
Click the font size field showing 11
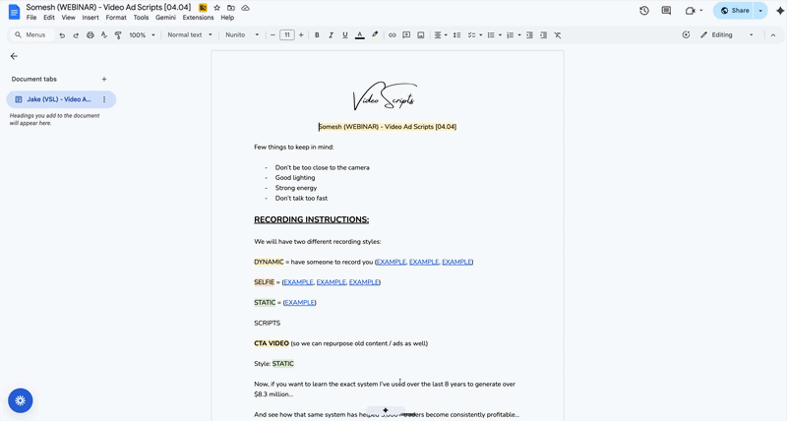pos(287,35)
